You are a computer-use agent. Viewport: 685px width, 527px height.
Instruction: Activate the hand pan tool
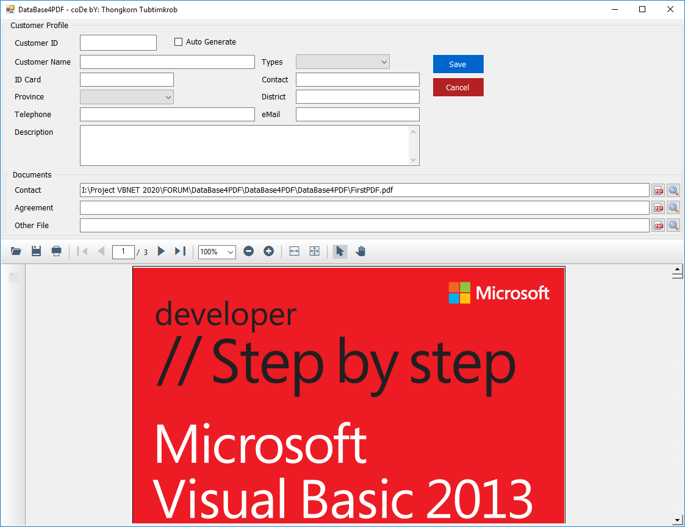tap(360, 251)
